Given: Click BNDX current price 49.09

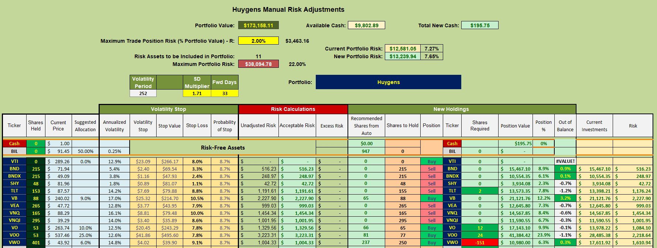Looking at the screenshot, I should (58, 176).
